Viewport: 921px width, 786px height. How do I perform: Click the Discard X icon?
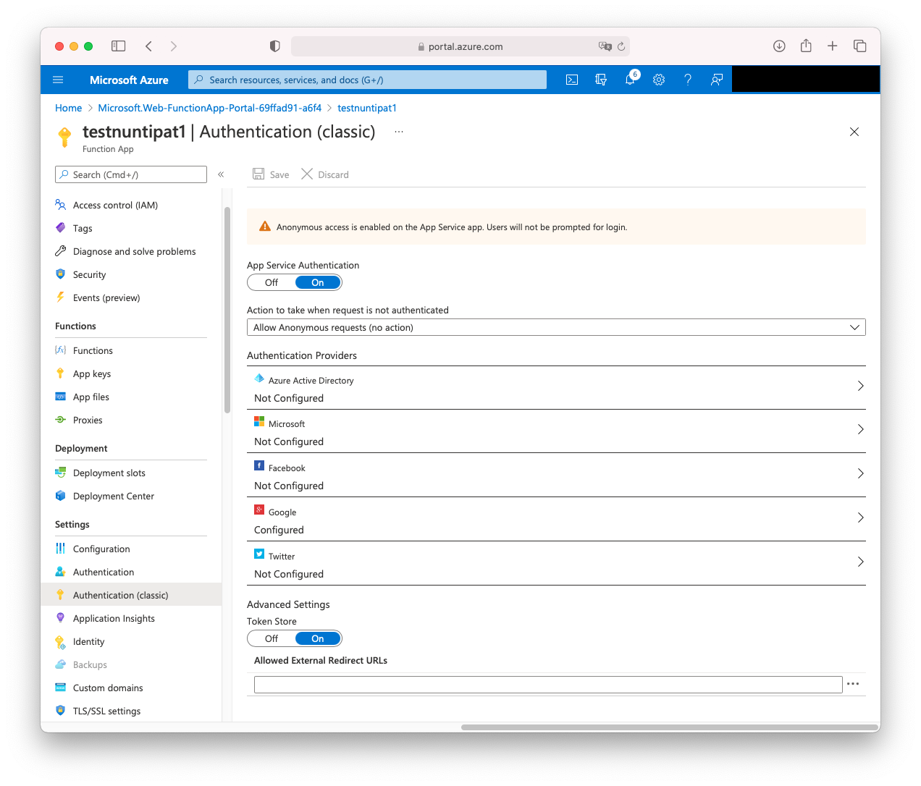pos(307,174)
